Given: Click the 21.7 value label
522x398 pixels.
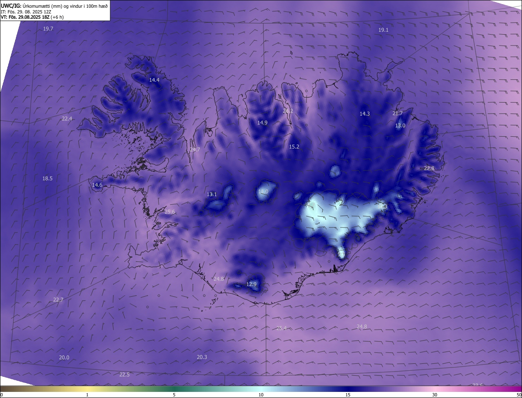Looking at the screenshot, I should [x=397, y=114].
